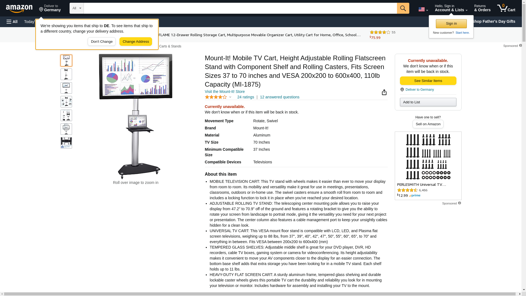Click the search magnifier Go button
The height and width of the screenshot is (296, 526).
coord(403,8)
